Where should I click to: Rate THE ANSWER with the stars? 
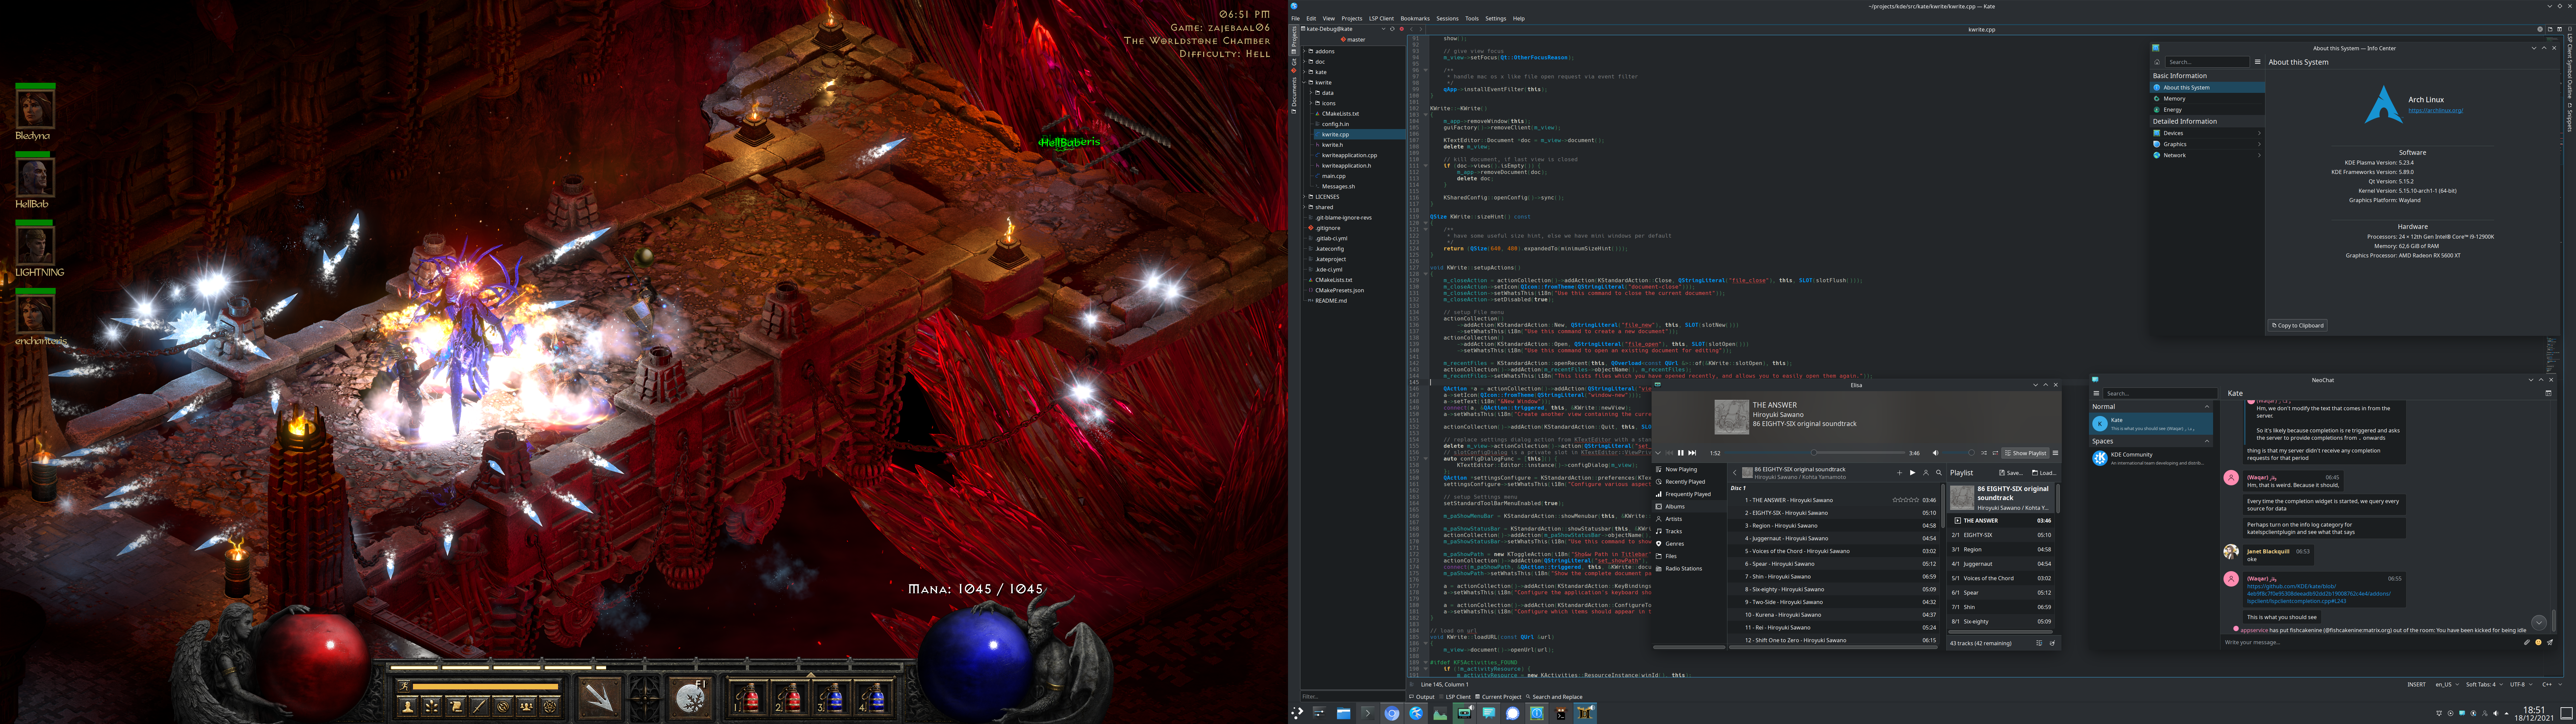1906,500
